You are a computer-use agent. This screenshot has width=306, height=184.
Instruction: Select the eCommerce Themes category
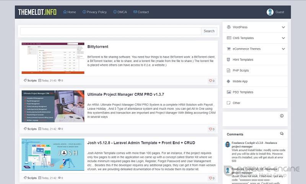click(246, 49)
